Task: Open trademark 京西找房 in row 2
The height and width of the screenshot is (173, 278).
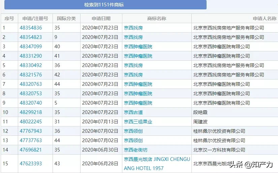Action: pos(133,37)
